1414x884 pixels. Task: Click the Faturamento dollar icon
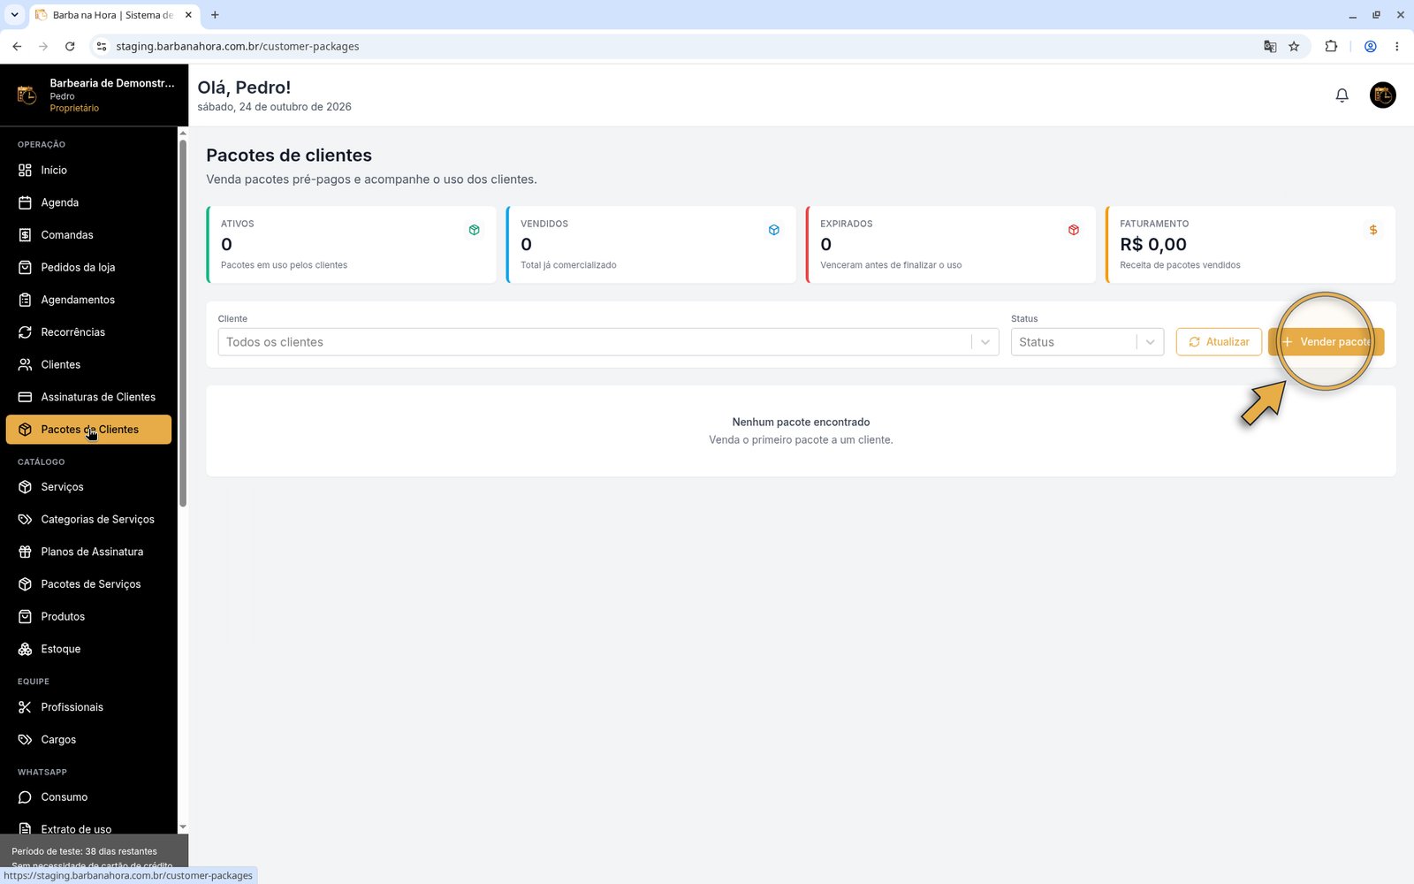[x=1373, y=230]
